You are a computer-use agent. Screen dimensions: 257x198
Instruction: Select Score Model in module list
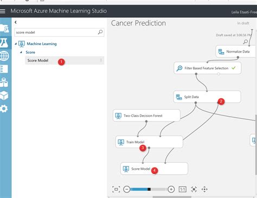[65, 60]
